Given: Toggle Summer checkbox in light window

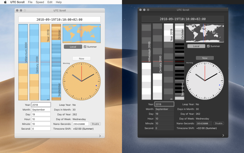Looking at the screenshot, I should (x=85, y=47).
